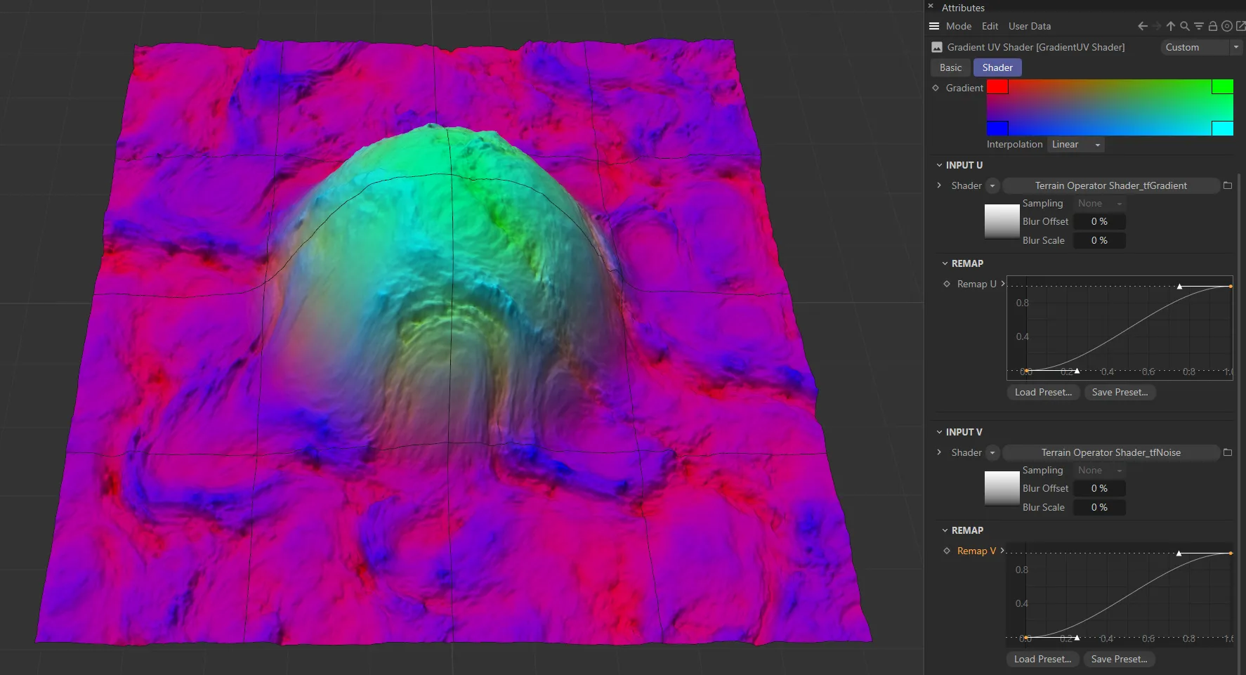The height and width of the screenshot is (675, 1246).
Task: Open the Interpolation Linear dropdown
Action: coord(1075,144)
